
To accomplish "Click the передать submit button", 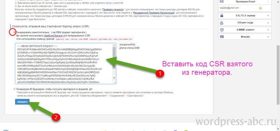I will coord(22,102).
